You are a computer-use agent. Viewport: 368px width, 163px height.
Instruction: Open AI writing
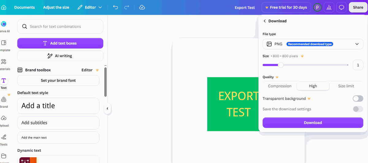click(x=60, y=56)
